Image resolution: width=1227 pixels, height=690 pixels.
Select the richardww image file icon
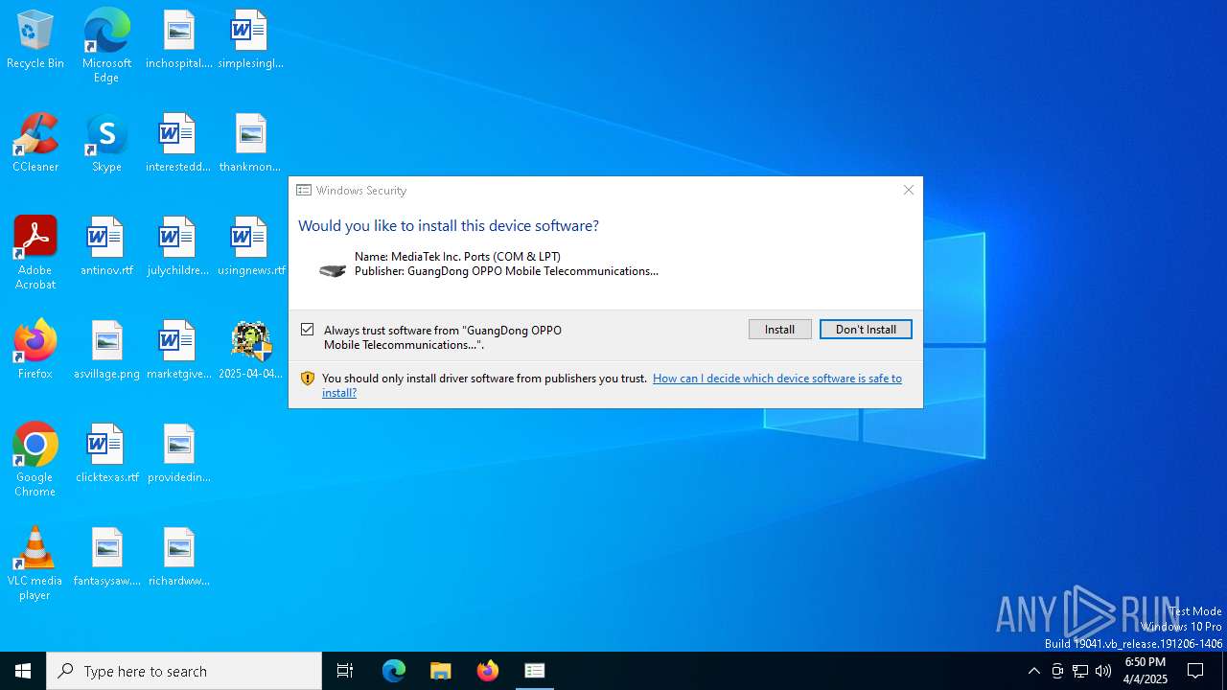coord(178,558)
